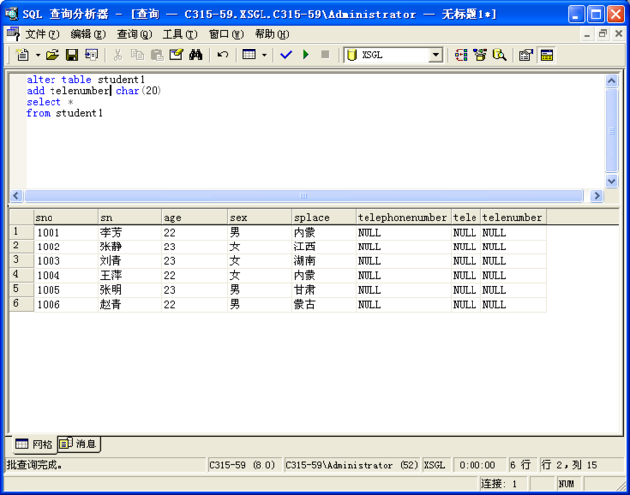Click the name cell 张静

130,247
